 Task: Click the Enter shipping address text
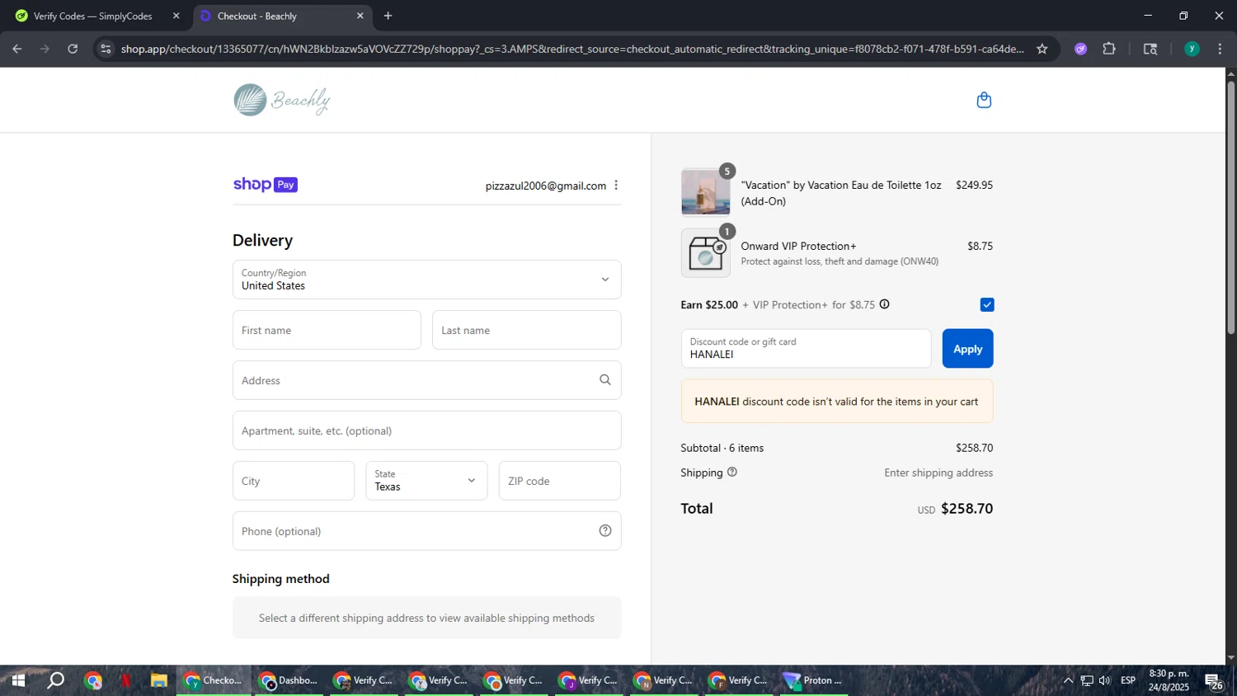point(938,473)
